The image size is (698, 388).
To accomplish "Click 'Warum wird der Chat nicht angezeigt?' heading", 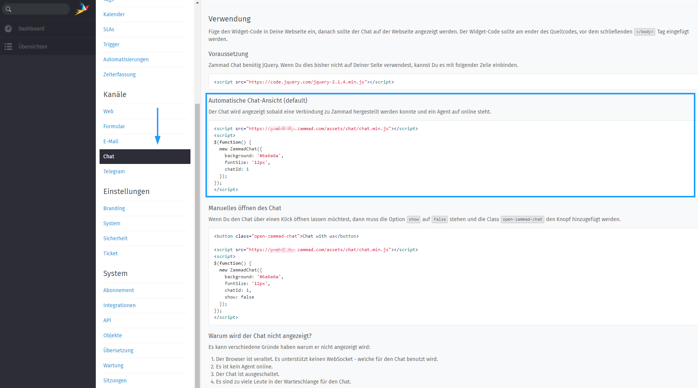I will click(260, 336).
